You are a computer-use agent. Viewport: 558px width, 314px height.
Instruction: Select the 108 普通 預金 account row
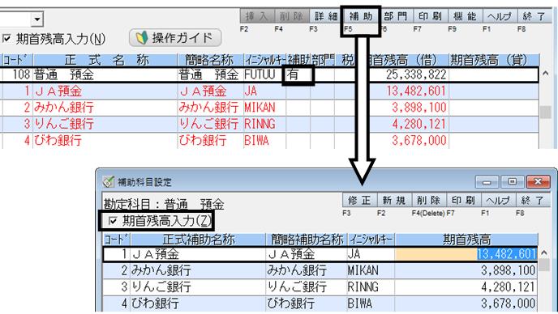pos(270,74)
